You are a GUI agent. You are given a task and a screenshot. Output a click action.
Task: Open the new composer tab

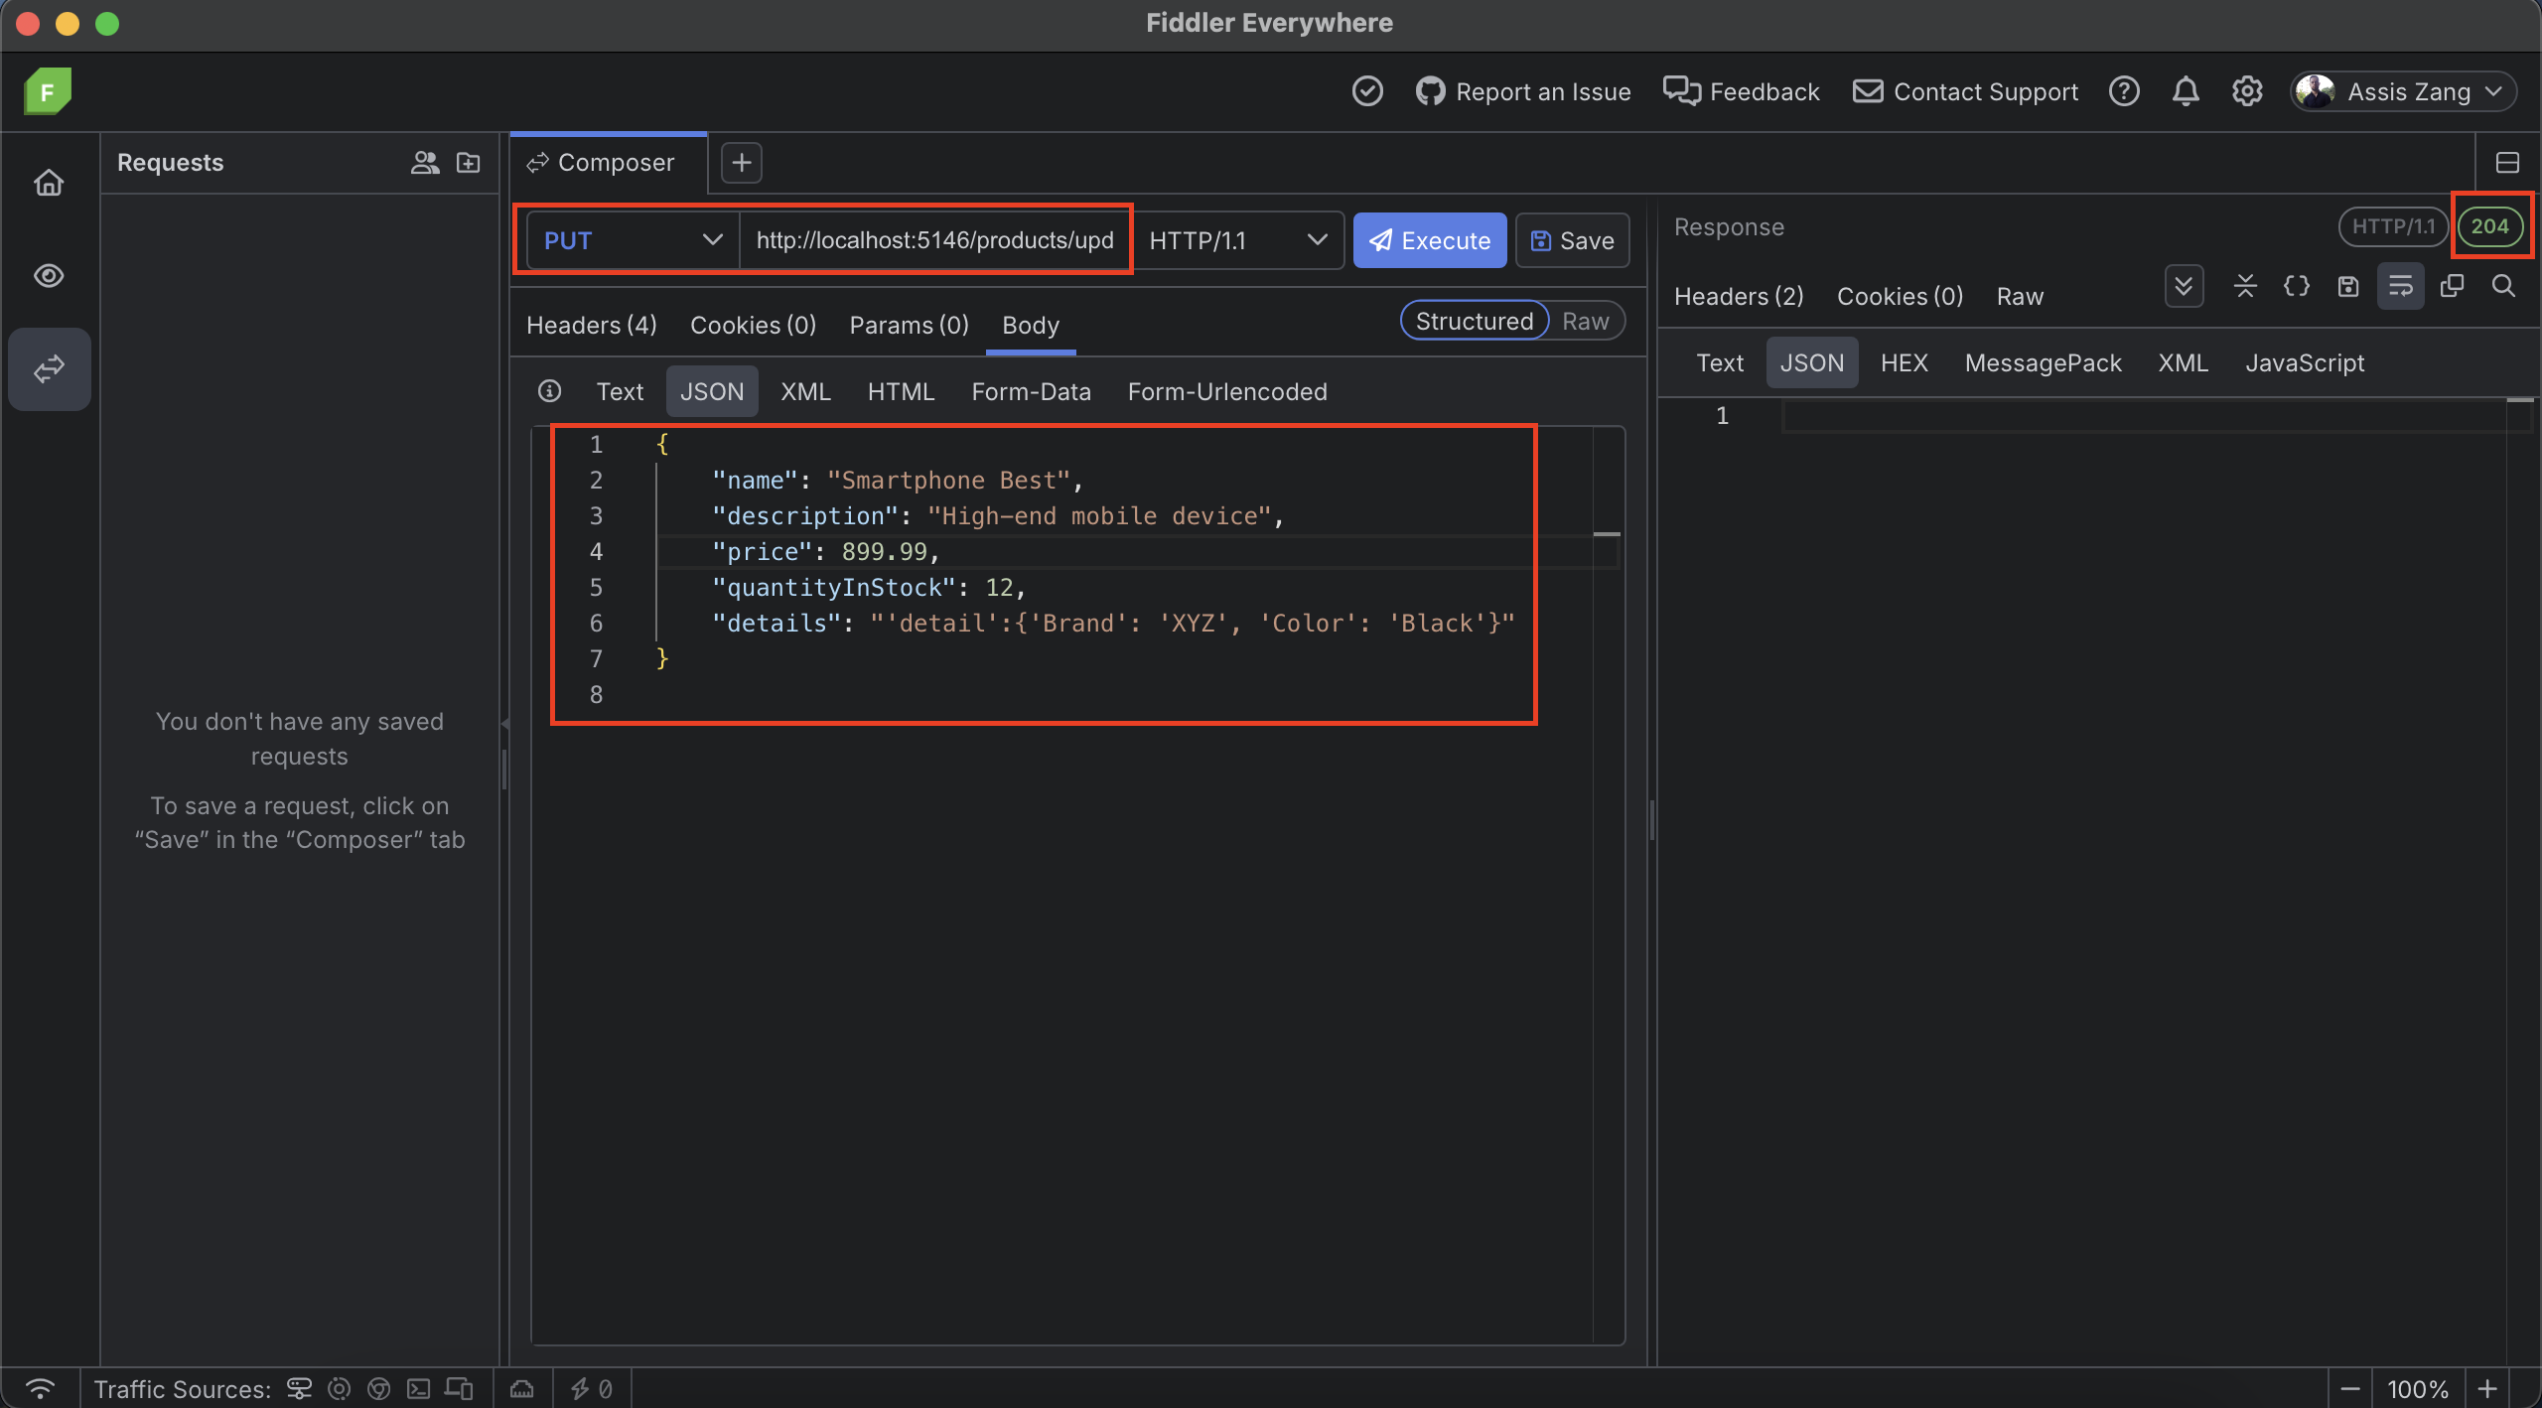741,161
